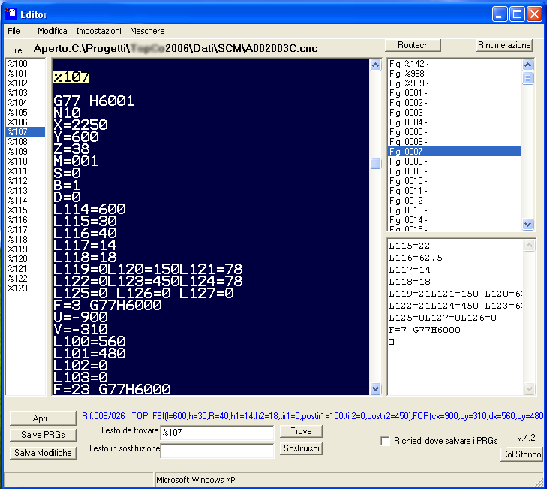Click code editor scroll up arrow
Image resolution: width=547 pixels, height=489 pixels.
click(x=375, y=65)
